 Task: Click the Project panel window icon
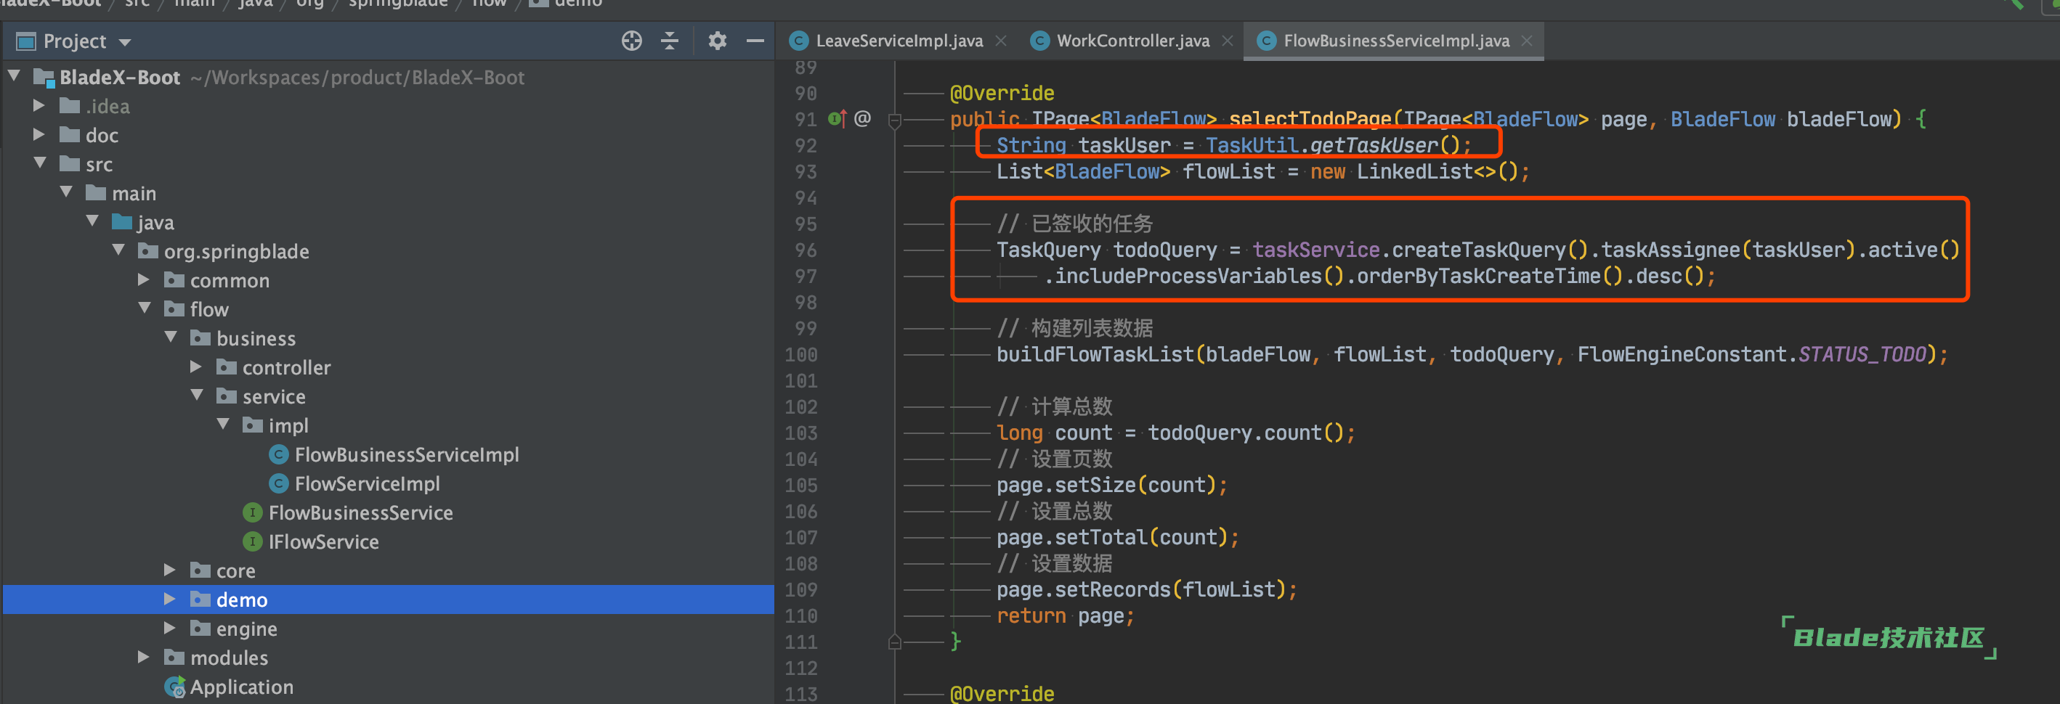point(25,41)
